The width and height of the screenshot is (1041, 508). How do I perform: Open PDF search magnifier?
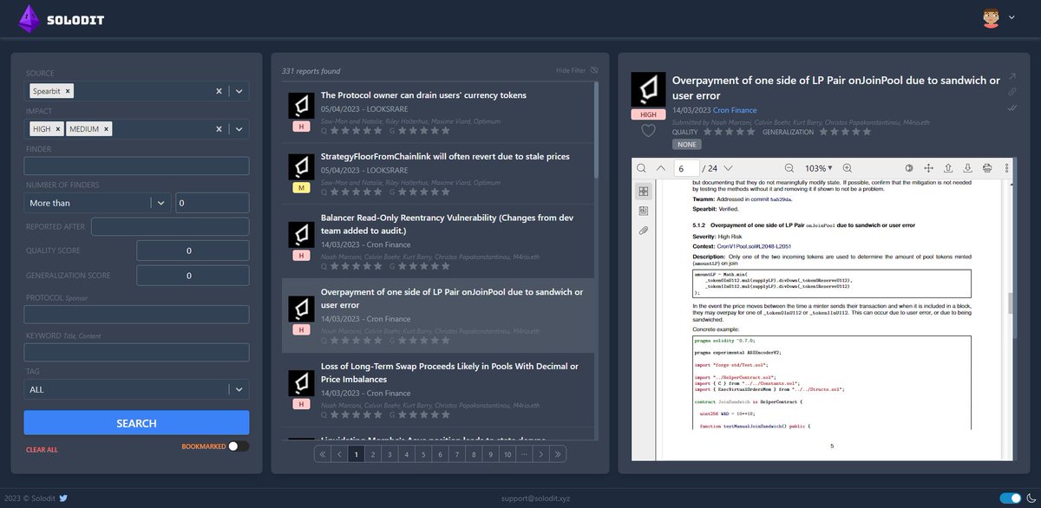(641, 167)
